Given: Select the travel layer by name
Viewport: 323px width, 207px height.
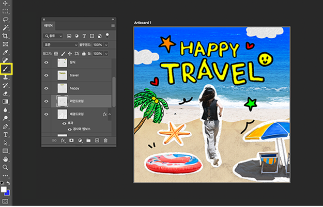Looking at the screenshot, I should (x=74, y=75).
